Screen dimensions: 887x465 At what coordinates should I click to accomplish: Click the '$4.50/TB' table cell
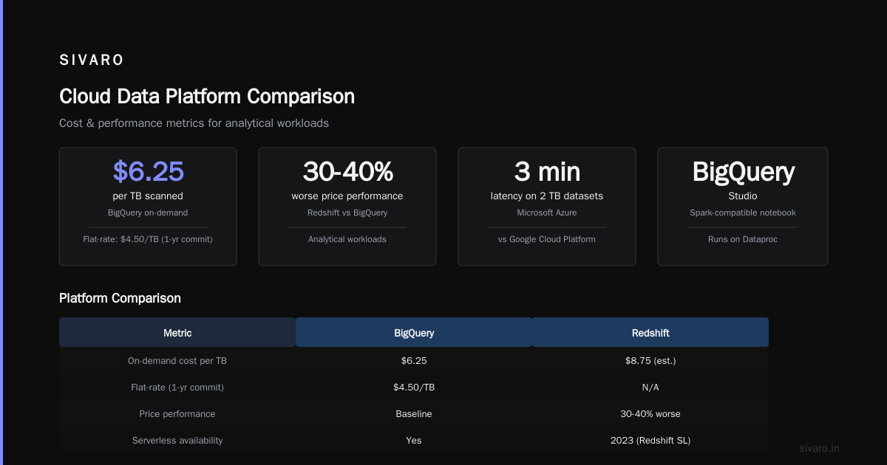click(414, 387)
